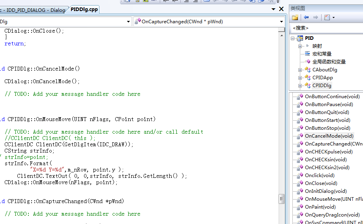
Task: Expand the CAboutDlg class node
Action: point(300,70)
